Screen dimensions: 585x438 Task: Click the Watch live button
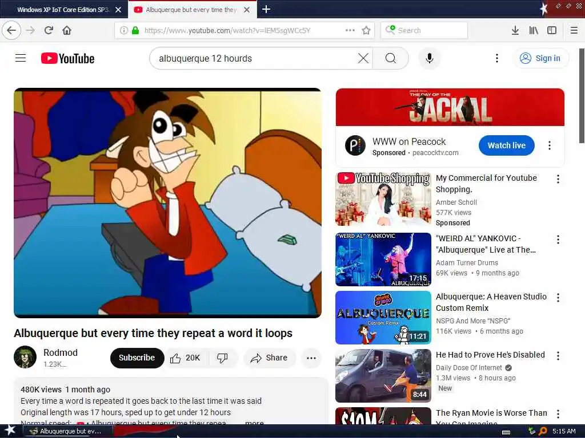coord(506,145)
